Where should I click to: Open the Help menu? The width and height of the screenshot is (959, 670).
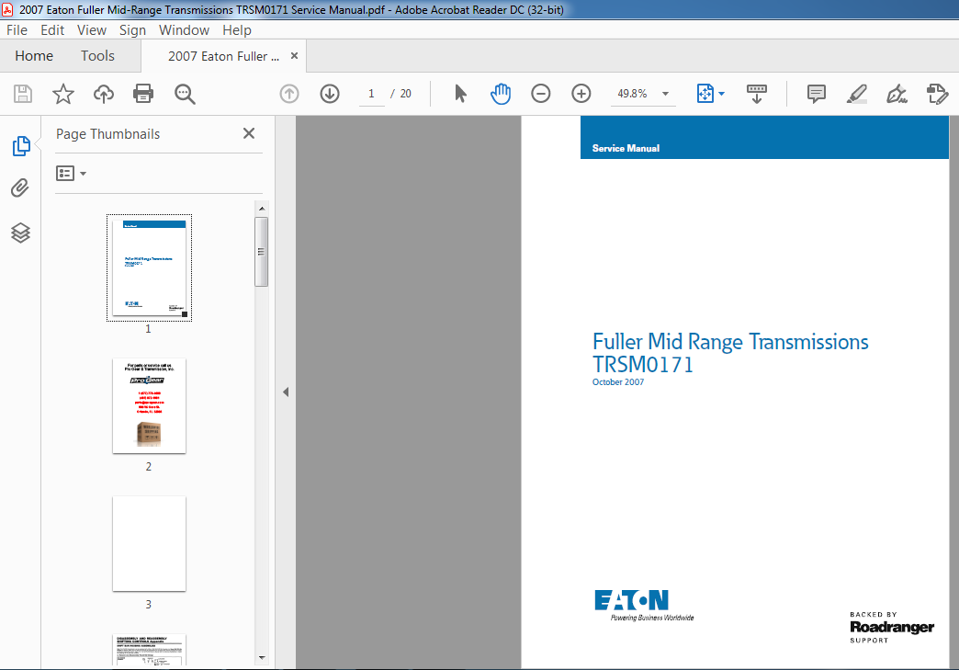(x=237, y=30)
